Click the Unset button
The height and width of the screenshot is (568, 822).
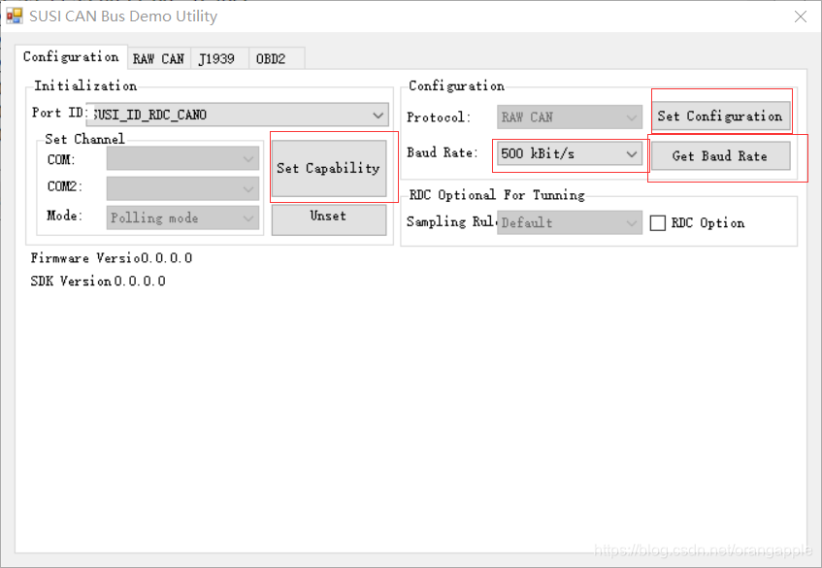point(329,219)
